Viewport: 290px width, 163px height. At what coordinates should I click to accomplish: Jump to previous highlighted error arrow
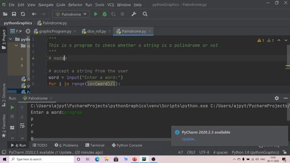point(279,40)
